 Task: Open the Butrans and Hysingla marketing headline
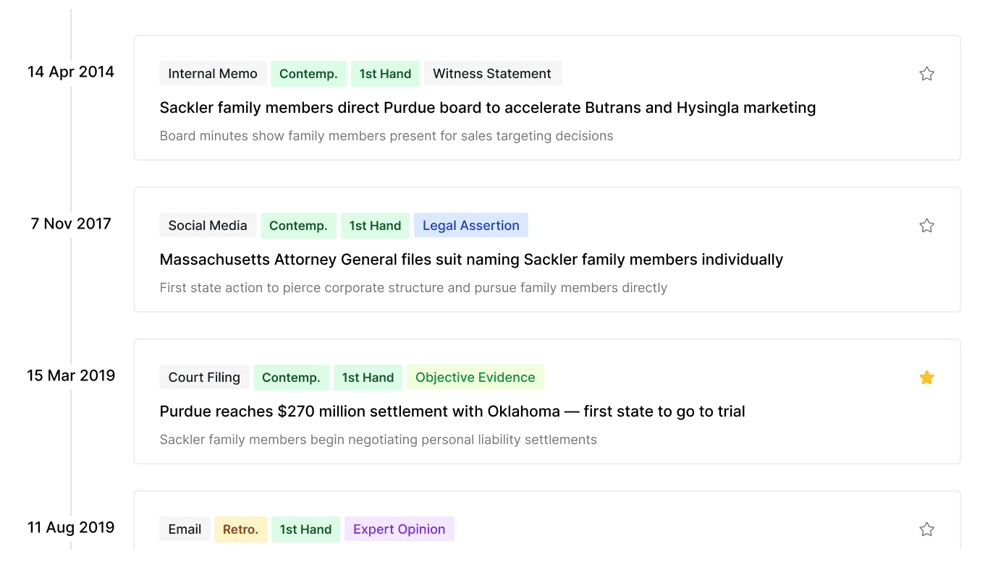pos(488,108)
